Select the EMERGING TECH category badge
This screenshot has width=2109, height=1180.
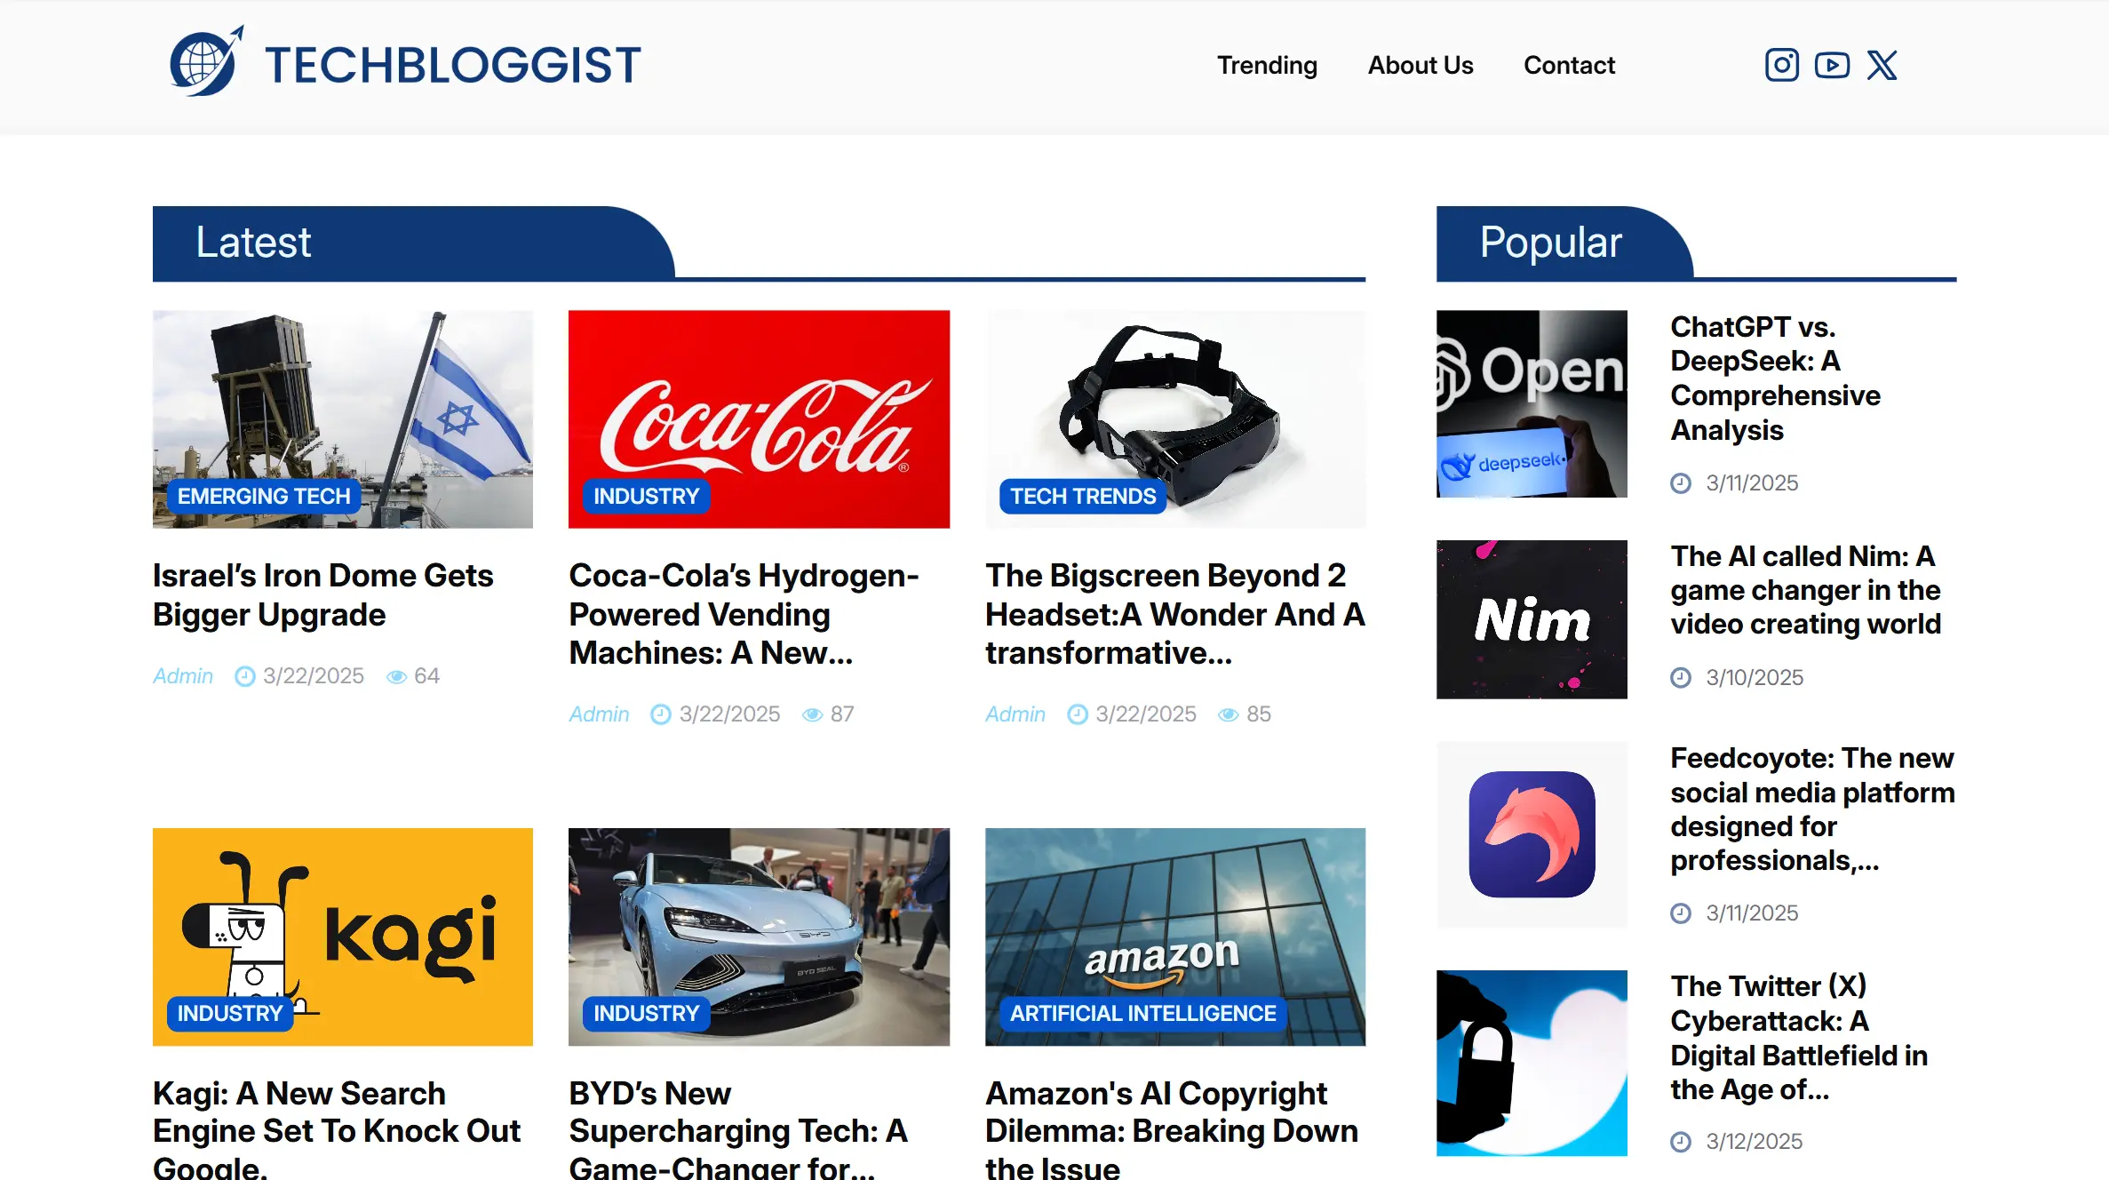(263, 496)
